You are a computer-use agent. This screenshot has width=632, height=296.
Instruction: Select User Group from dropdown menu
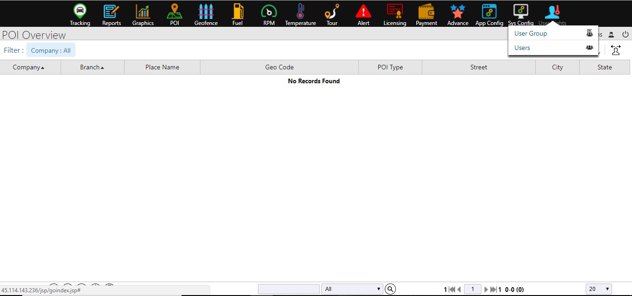(x=531, y=33)
